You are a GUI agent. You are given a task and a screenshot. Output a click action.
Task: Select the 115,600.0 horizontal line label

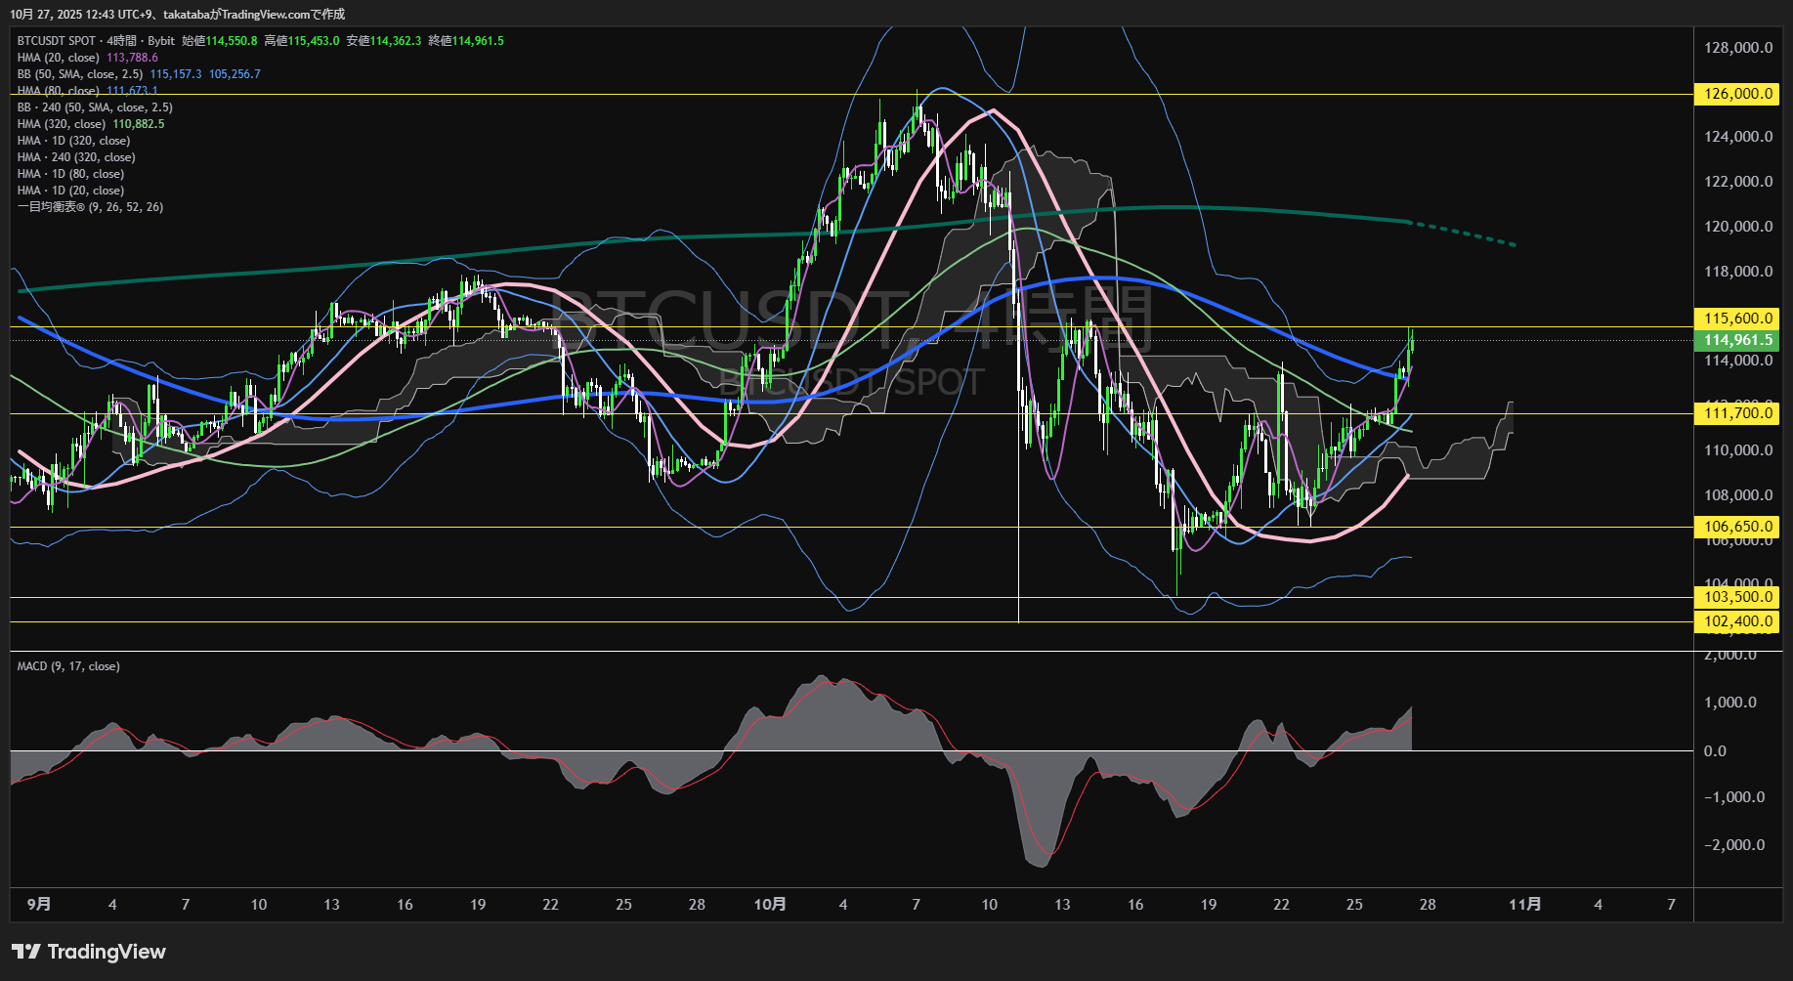click(1737, 319)
